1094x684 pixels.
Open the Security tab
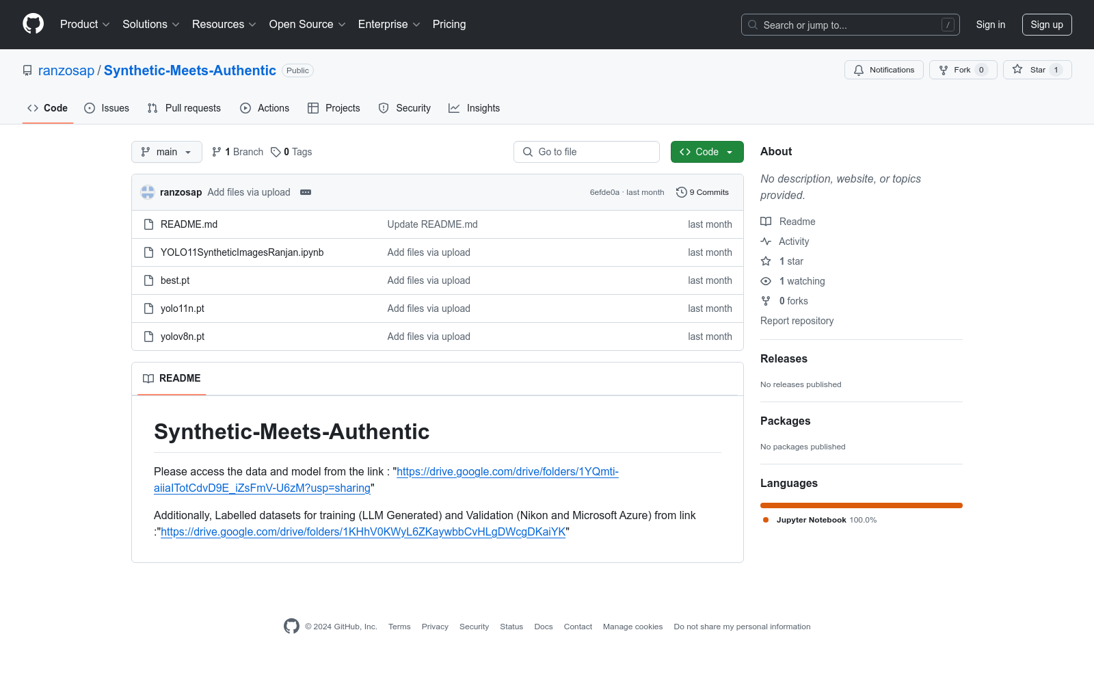405,108
